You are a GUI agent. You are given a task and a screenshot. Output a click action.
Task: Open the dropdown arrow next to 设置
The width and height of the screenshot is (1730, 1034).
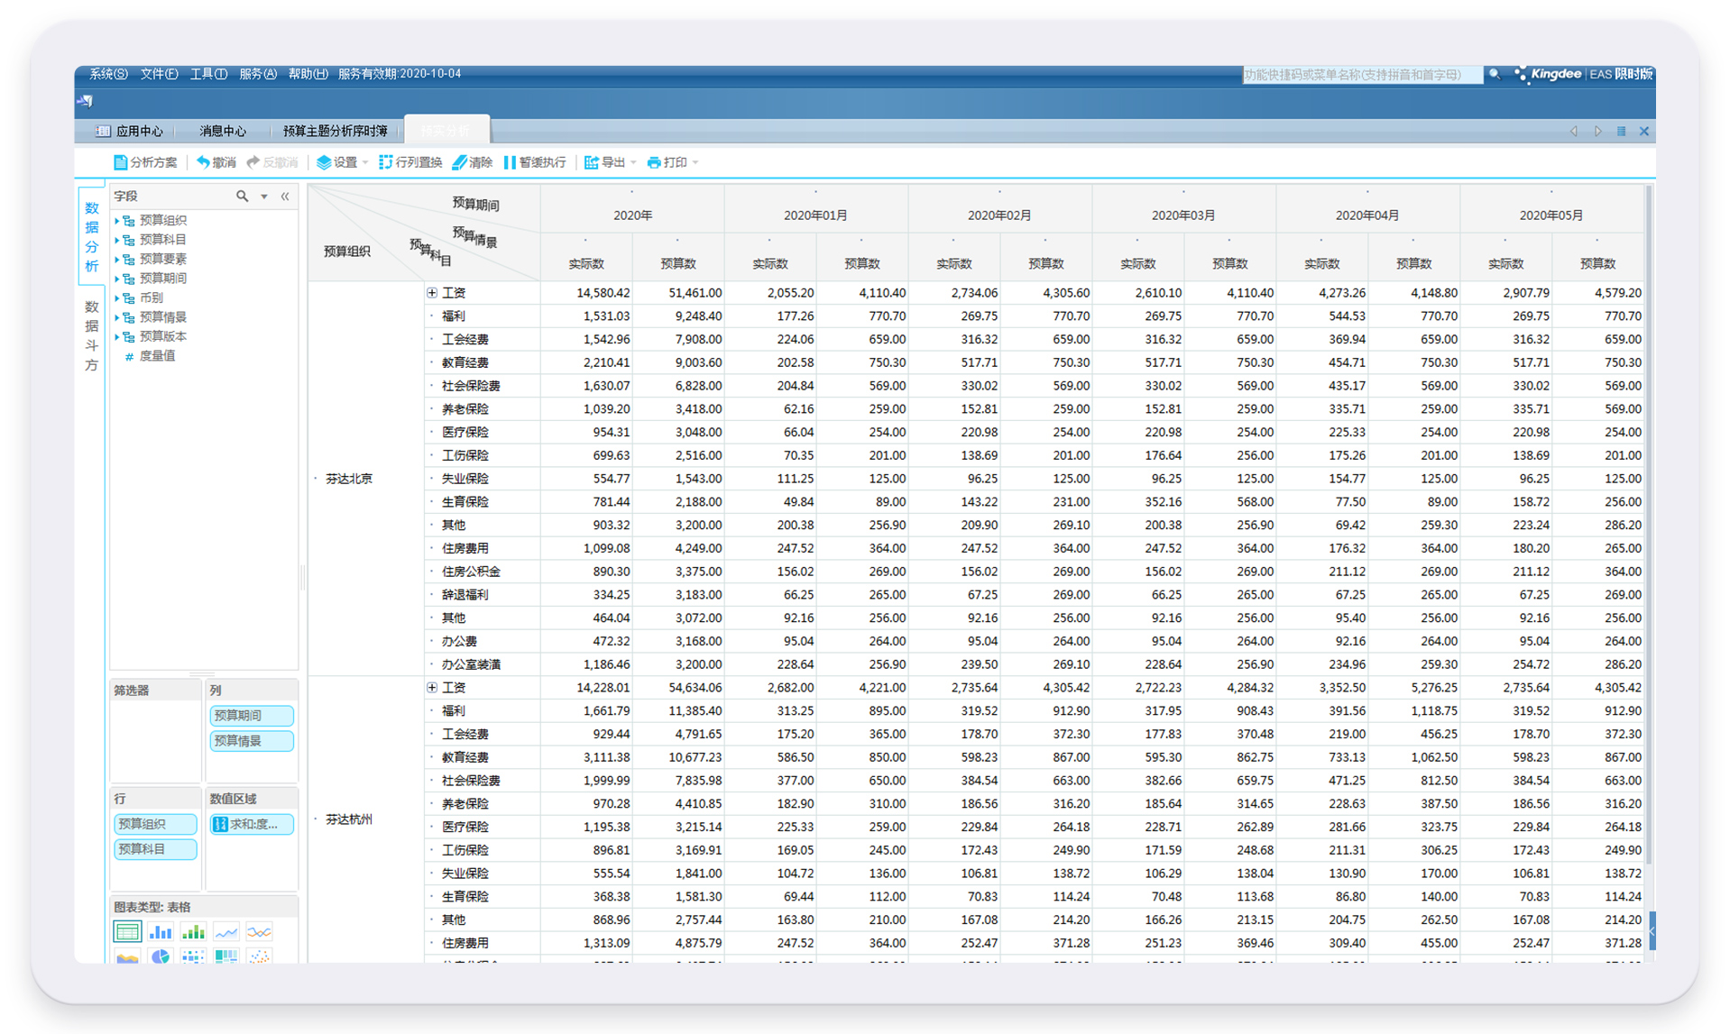pyautogui.click(x=365, y=163)
